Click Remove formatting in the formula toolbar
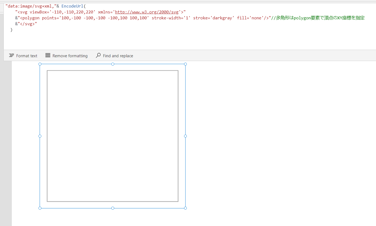Viewport: 376px width, 226px height. click(66, 56)
